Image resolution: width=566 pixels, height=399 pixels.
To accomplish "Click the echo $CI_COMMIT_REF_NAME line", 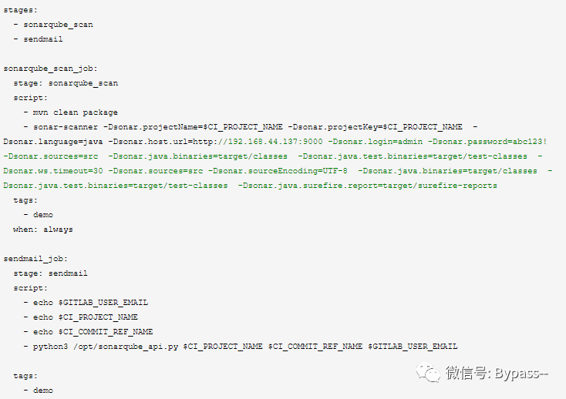I will click(89, 332).
